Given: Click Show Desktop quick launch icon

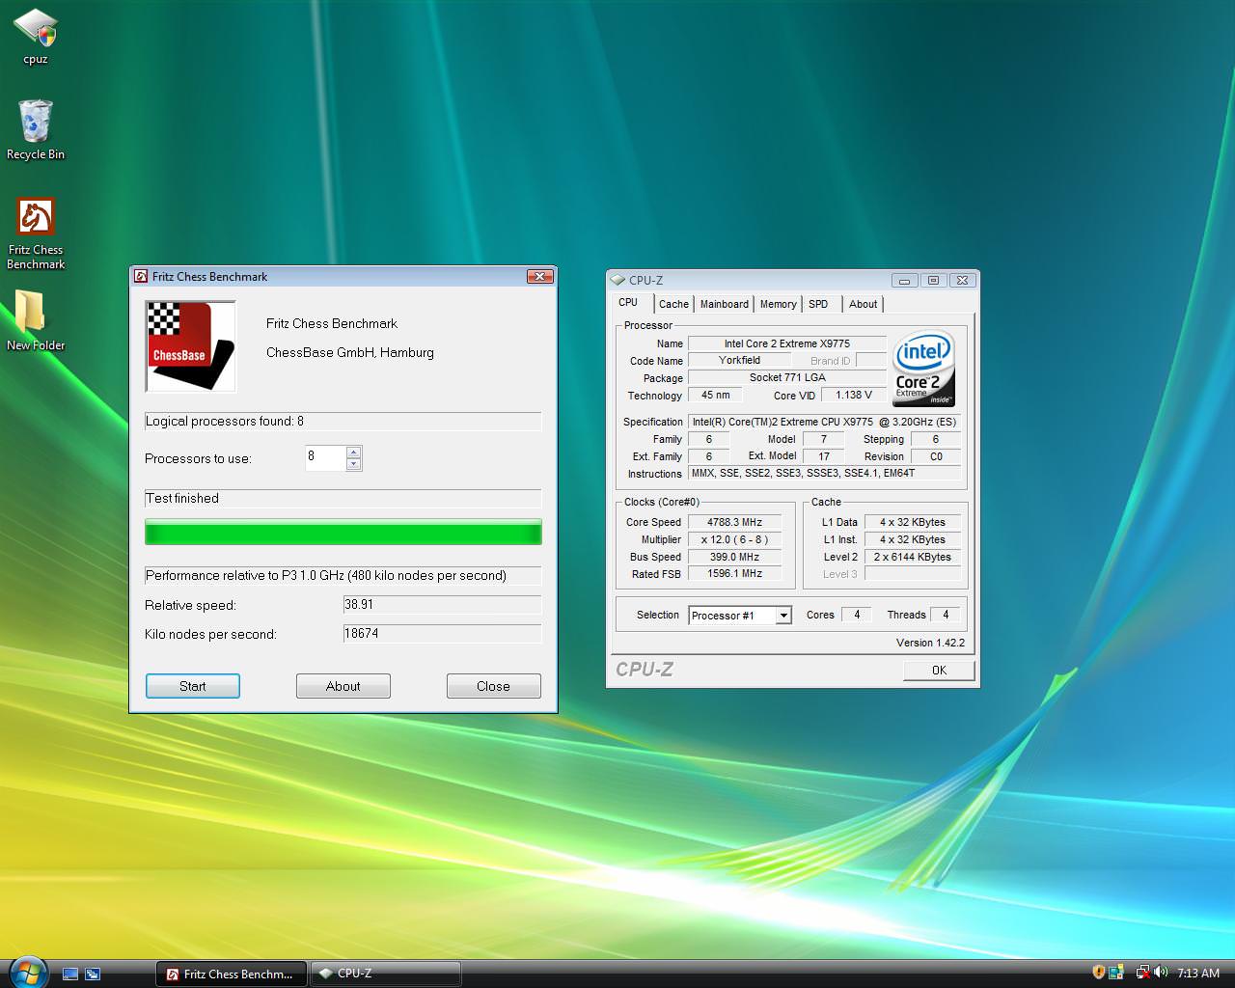Looking at the screenshot, I should 69,974.
